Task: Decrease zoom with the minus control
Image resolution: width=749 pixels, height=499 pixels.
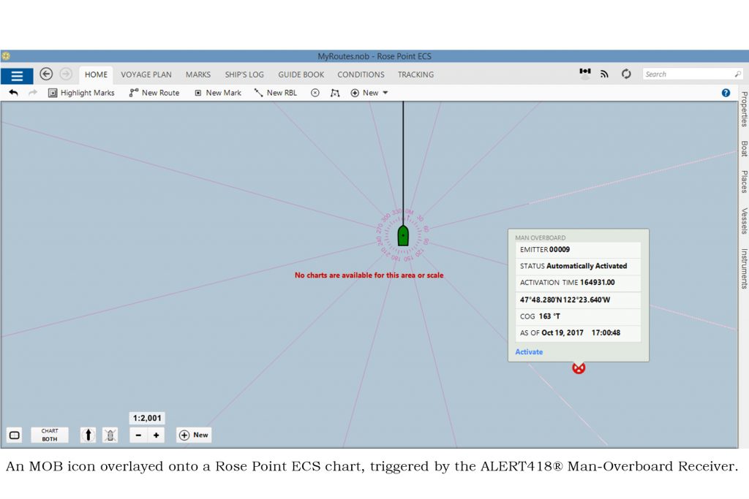Action: pos(138,434)
